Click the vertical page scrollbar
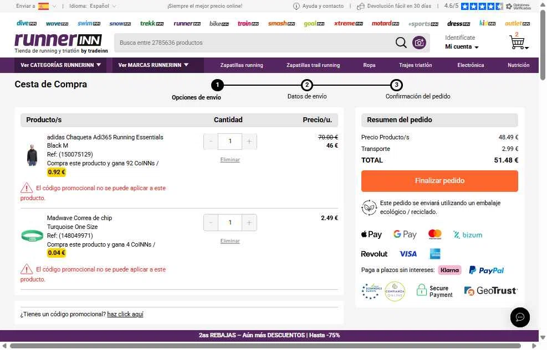The width and height of the screenshot is (547, 350). (x=543, y=45)
